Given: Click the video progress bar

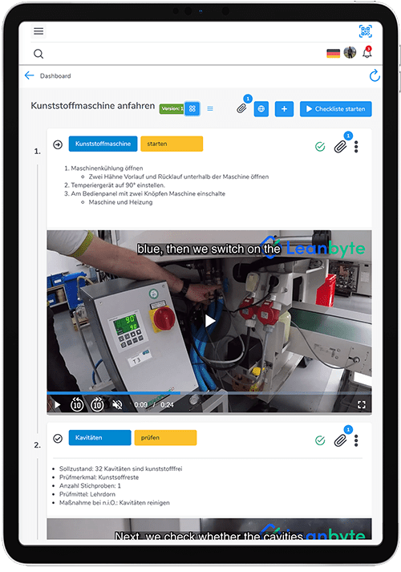Looking at the screenshot, I should [x=209, y=393].
